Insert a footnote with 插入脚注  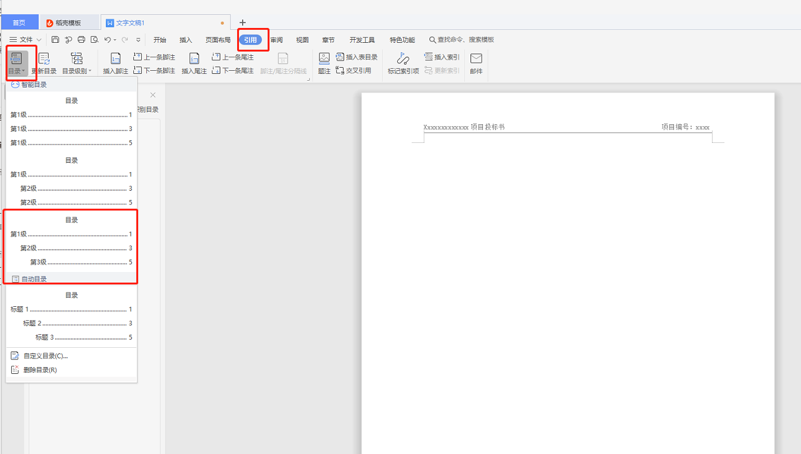116,64
